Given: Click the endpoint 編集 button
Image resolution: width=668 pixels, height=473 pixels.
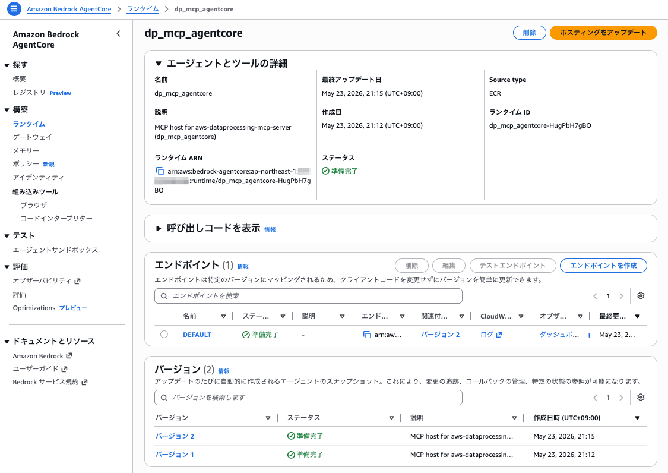Looking at the screenshot, I should [x=449, y=265].
